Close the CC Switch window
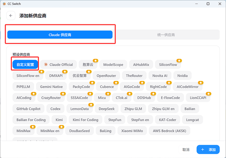This screenshot has height=158, width=226. pyautogui.click(x=220, y=4)
